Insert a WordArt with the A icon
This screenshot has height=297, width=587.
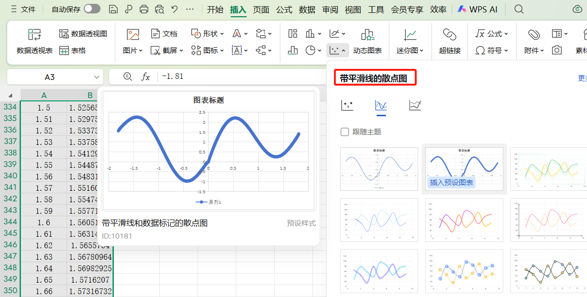(236, 33)
